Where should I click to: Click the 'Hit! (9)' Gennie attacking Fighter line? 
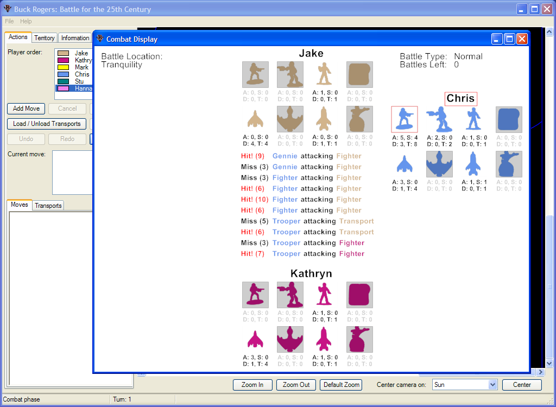[x=301, y=156]
